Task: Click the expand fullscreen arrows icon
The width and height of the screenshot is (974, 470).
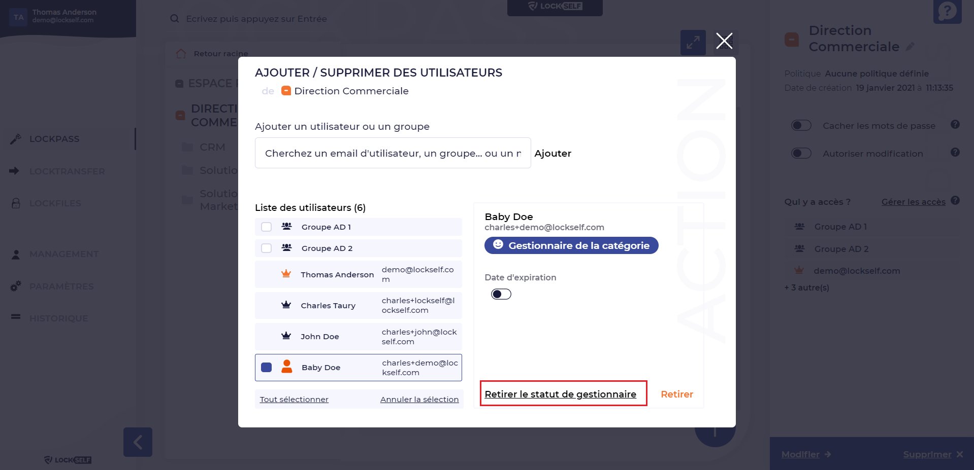Action: (x=693, y=43)
